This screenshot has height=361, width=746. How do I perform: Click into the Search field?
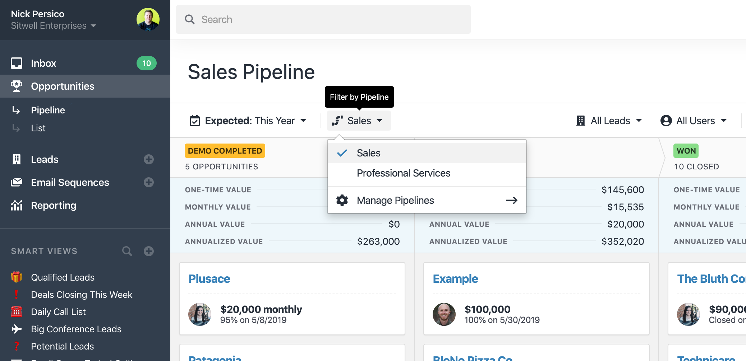[323, 19]
